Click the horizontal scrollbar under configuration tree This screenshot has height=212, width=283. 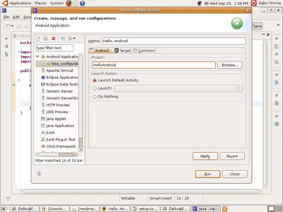point(57,155)
